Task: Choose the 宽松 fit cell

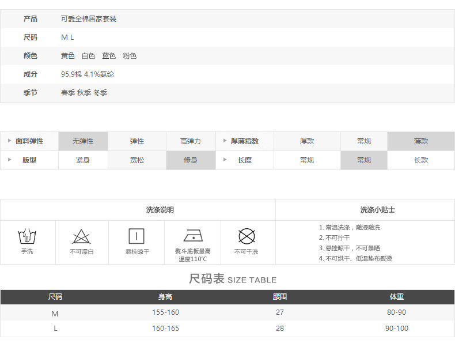Action: click(x=137, y=160)
